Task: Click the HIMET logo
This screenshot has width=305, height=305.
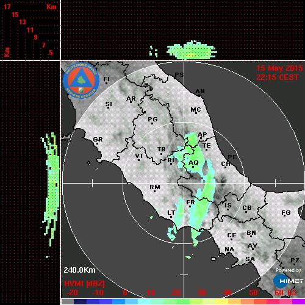Action: pyautogui.click(x=288, y=281)
